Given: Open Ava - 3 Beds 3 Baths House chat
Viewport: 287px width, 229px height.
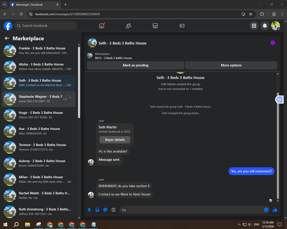Looking at the screenshot, I should point(39,131).
